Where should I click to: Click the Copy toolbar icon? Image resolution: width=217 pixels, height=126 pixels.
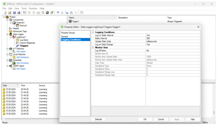[67, 13]
